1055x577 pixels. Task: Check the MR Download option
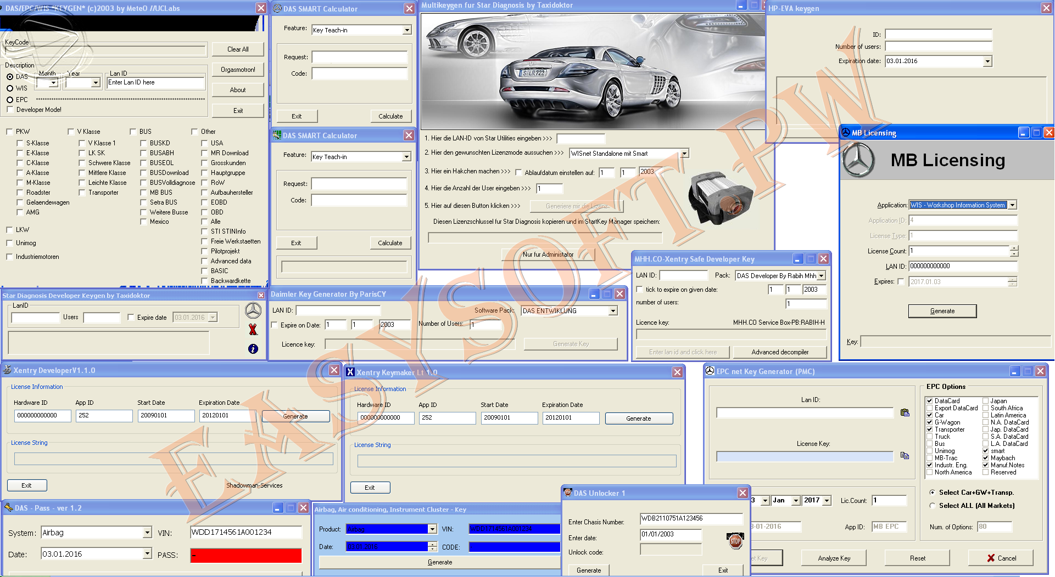pyautogui.click(x=204, y=153)
